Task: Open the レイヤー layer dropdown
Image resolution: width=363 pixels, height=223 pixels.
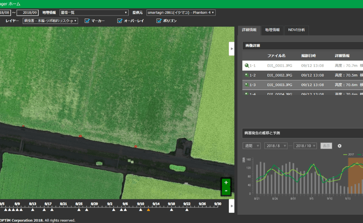Action: tap(50, 21)
